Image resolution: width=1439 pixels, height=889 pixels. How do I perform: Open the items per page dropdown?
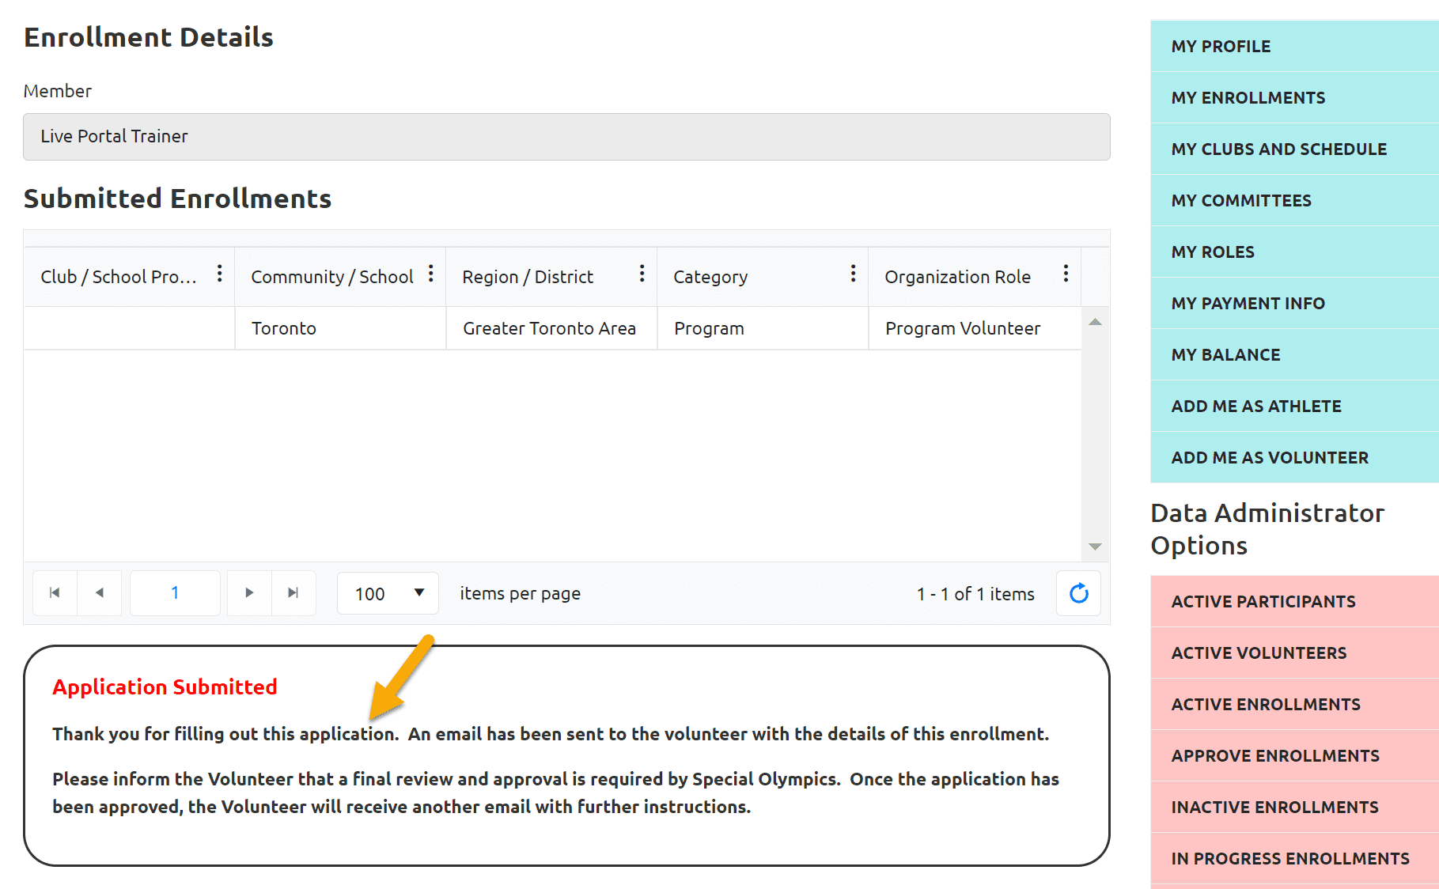[388, 593]
